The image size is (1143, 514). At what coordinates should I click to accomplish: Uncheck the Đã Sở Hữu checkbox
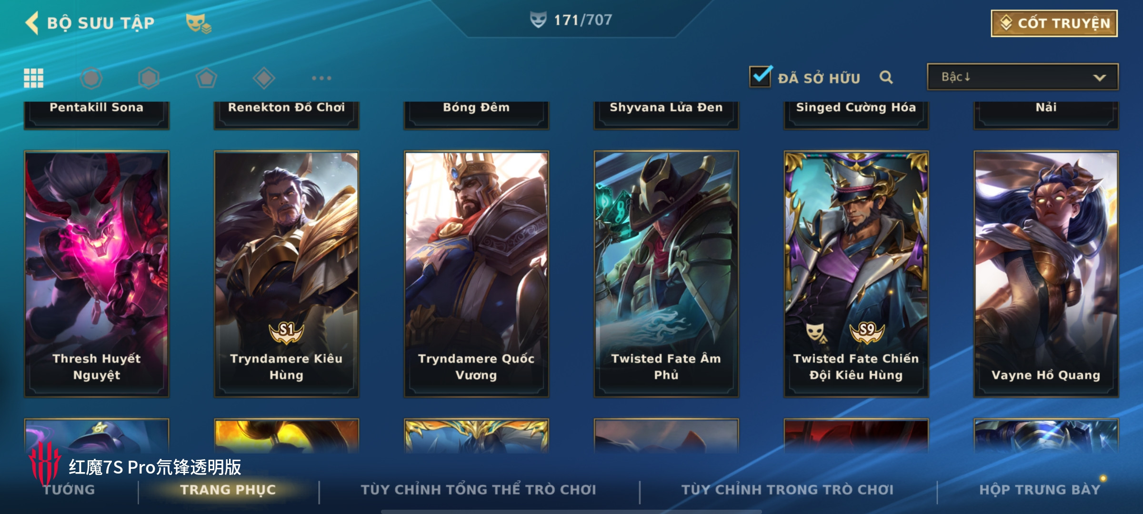[x=760, y=77]
